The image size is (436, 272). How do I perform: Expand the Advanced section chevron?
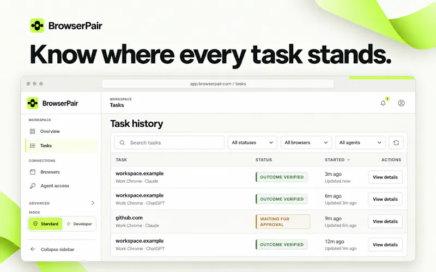pos(93,203)
